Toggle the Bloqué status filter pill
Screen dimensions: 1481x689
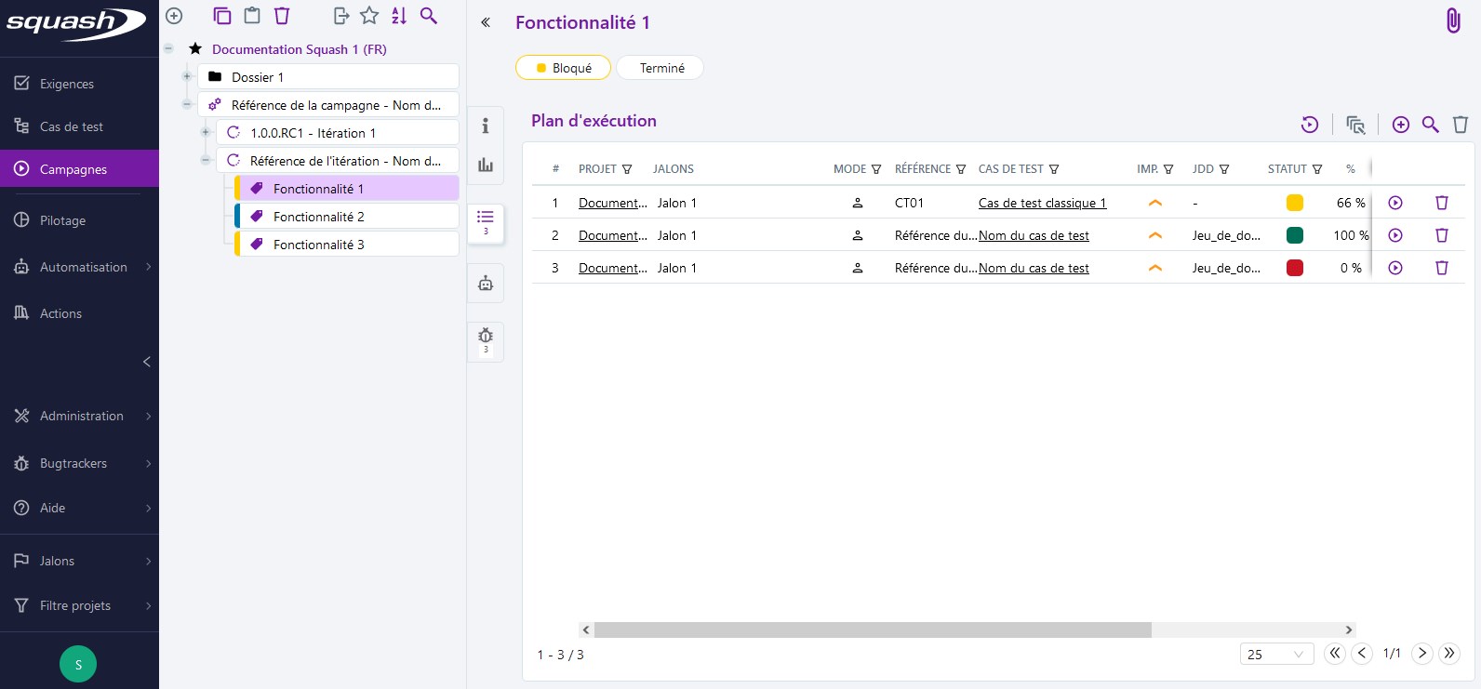[x=563, y=68]
